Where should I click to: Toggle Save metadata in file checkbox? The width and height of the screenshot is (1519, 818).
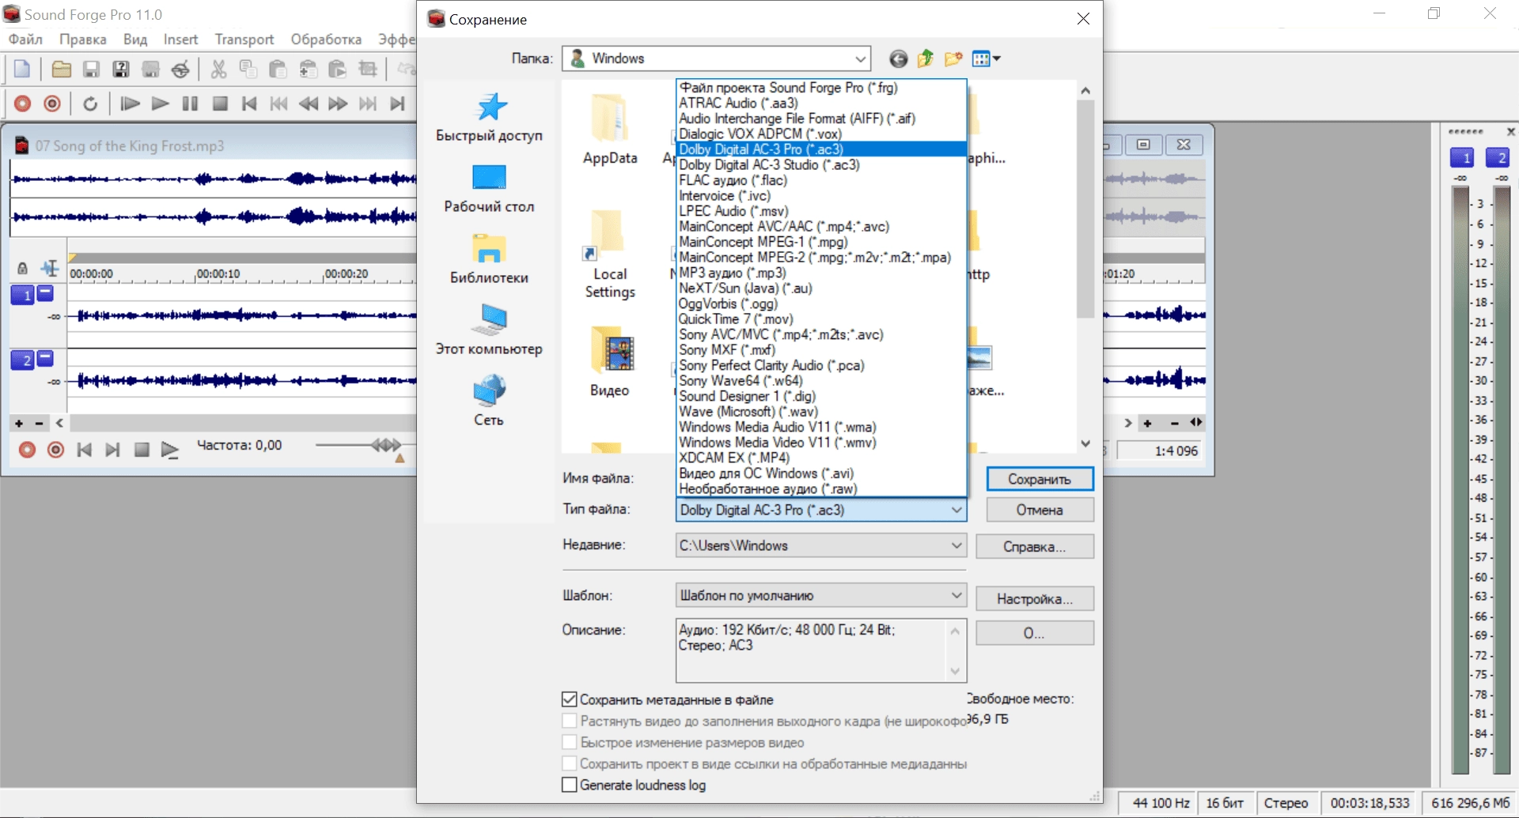point(569,699)
